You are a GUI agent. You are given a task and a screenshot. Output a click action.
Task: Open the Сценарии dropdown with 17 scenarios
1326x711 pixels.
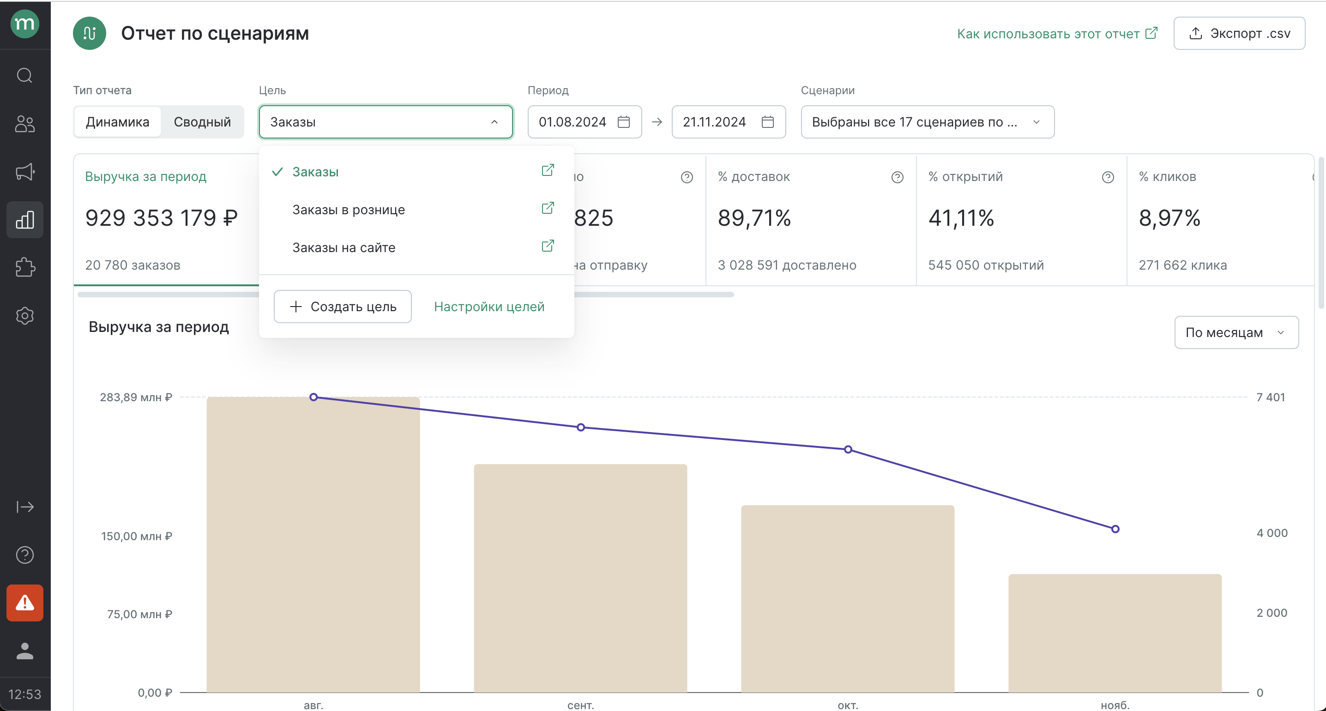[x=928, y=122]
